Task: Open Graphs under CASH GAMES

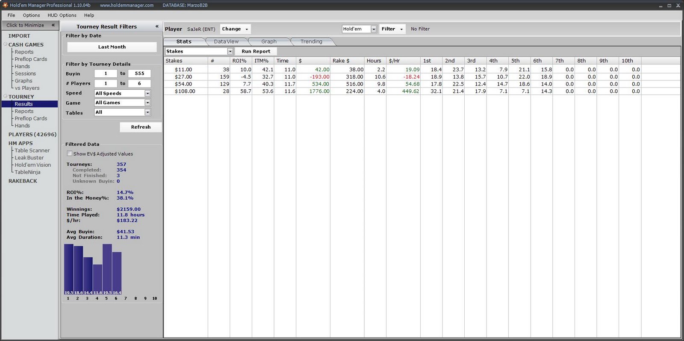Action: [24, 81]
